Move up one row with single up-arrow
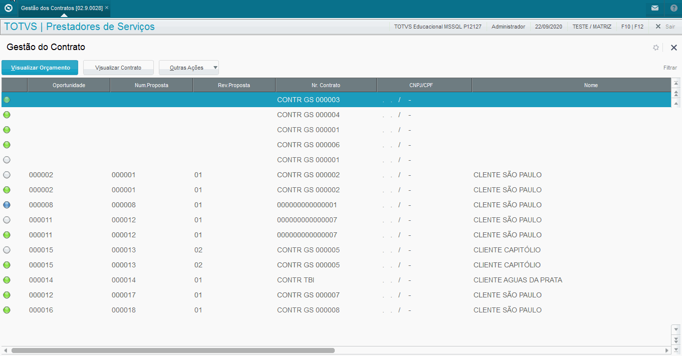 (x=676, y=103)
